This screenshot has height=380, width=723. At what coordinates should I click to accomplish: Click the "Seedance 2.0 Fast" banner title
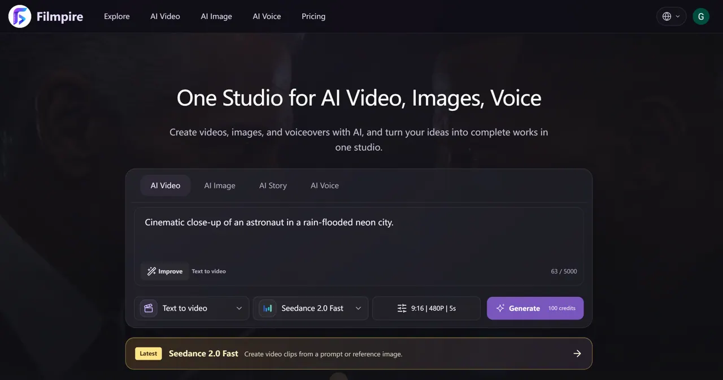tap(203, 353)
